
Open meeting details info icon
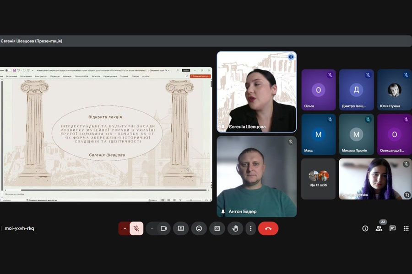pyautogui.click(x=365, y=228)
